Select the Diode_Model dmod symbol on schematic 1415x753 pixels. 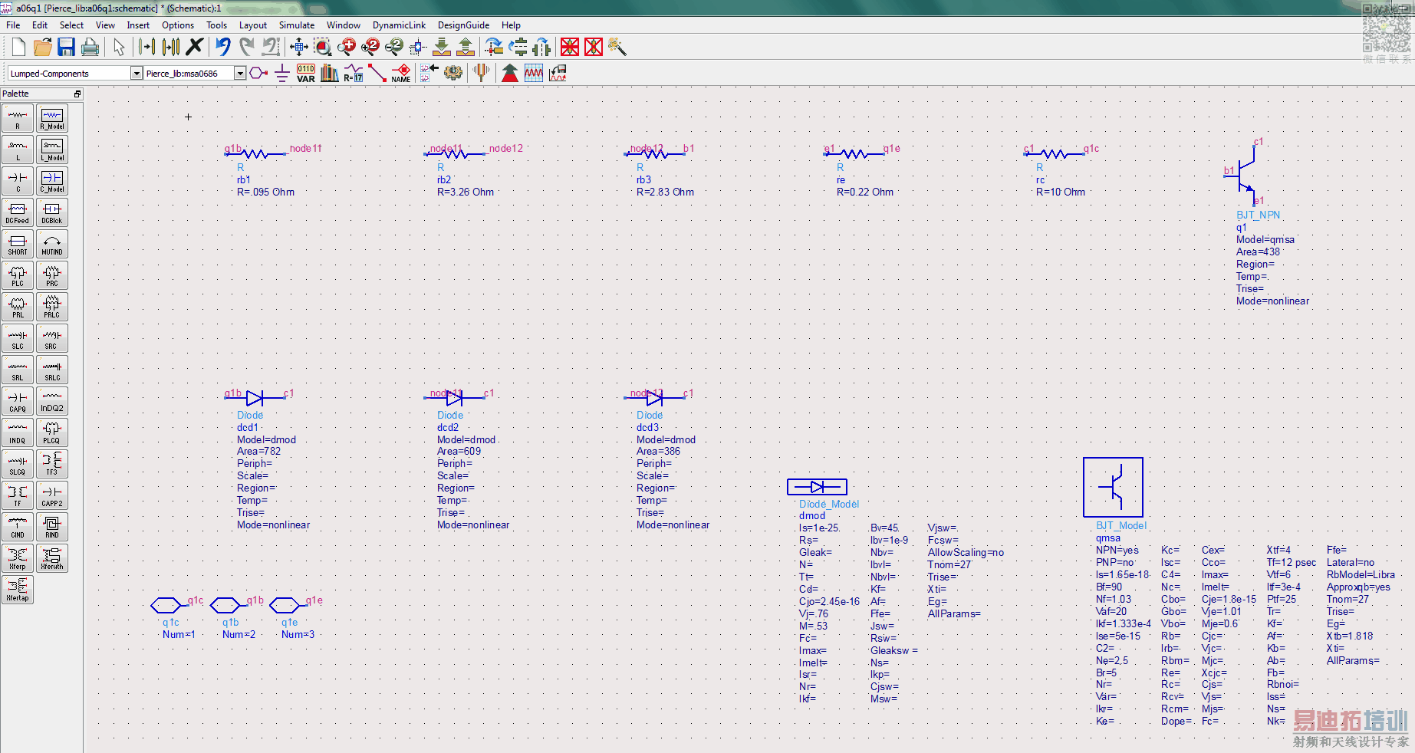pyautogui.click(x=817, y=487)
